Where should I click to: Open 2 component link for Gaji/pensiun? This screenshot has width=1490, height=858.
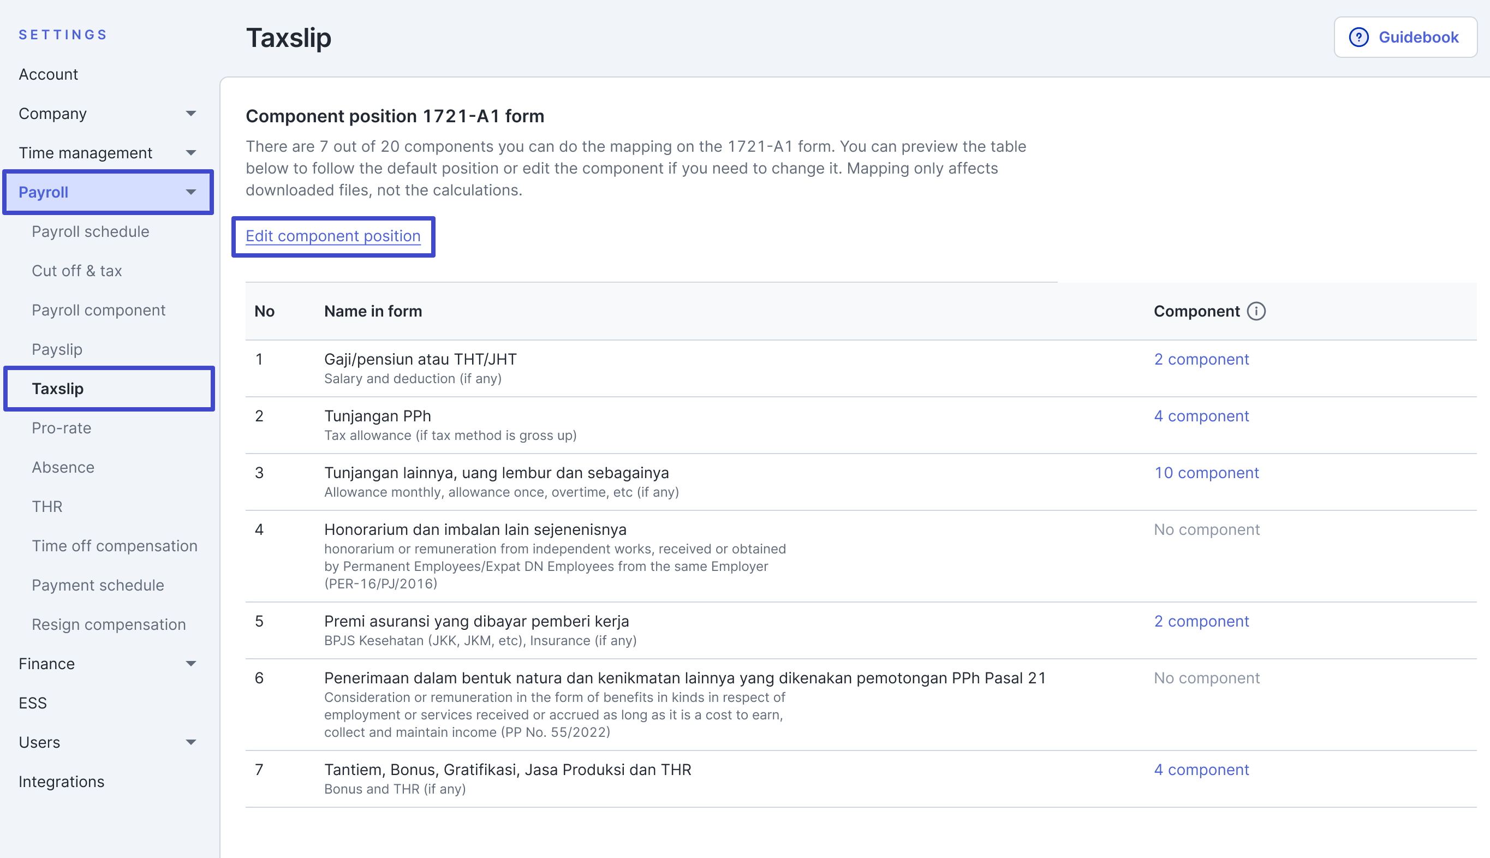pyautogui.click(x=1201, y=359)
